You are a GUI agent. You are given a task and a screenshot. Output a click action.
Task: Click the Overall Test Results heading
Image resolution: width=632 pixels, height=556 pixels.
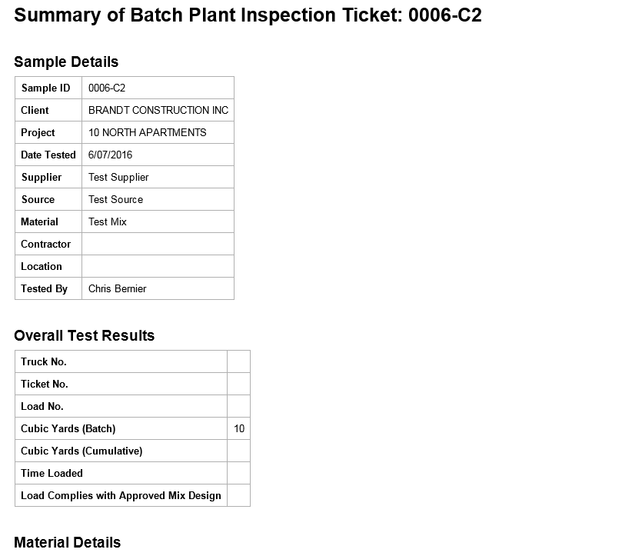click(85, 335)
